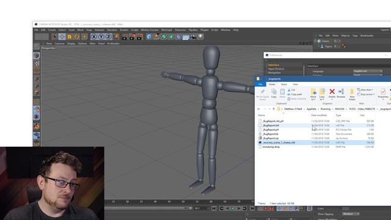Viewport: 391px width, 220px height.
Task: Create a New folder in Explorer
Action: [352, 95]
